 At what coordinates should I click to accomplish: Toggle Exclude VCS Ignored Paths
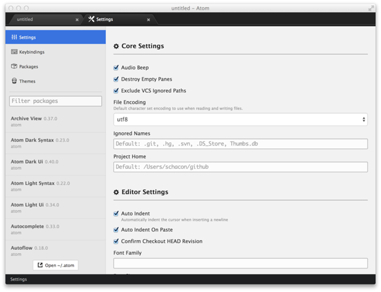click(x=116, y=91)
